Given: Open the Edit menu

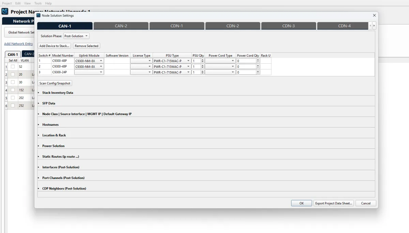Looking at the screenshot, I should pos(18,3).
